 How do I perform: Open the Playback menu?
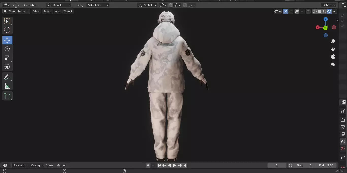tap(21, 165)
